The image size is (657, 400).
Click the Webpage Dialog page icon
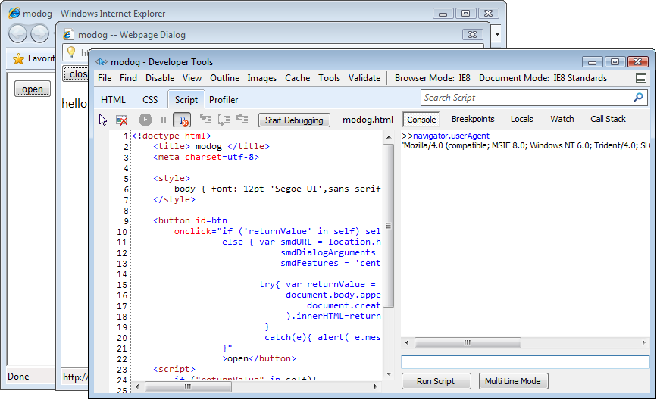(x=68, y=34)
